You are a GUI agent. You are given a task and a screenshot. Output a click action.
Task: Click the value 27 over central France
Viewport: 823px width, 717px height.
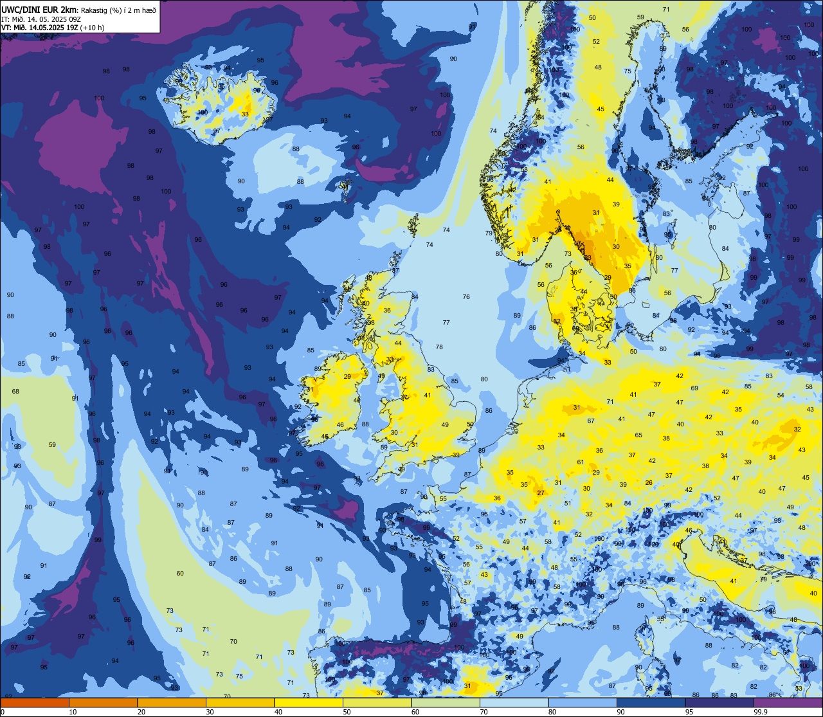541,493
